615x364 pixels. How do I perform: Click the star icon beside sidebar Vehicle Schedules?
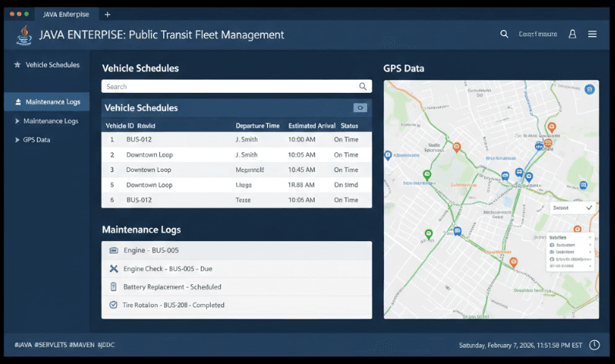(x=17, y=65)
